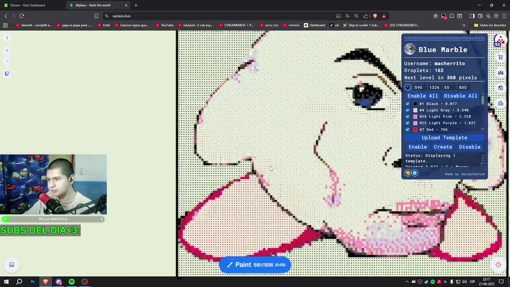Click the Disable template button
The image size is (510, 287).
tap(470, 147)
